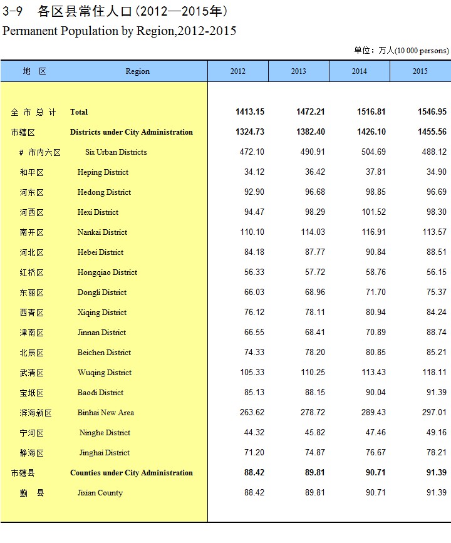This screenshot has height=543, width=451.
Task: Click the 市辖县 Chinese label
Action: [x=23, y=473]
